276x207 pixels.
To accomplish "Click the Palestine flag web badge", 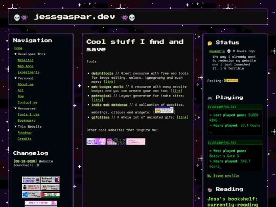I will click(x=50, y=195).
